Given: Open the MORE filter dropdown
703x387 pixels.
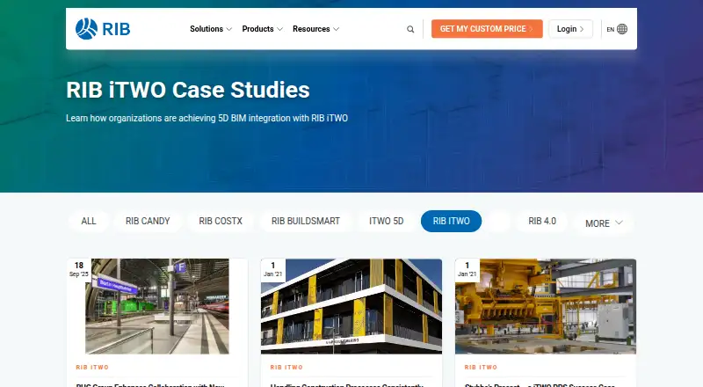Looking at the screenshot, I should click(604, 223).
